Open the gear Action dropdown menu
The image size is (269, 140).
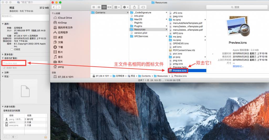[x=126, y=7]
